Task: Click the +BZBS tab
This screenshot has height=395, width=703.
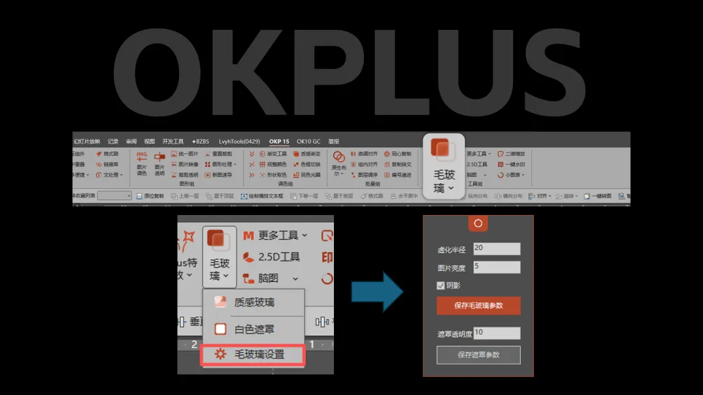Action: tap(200, 142)
